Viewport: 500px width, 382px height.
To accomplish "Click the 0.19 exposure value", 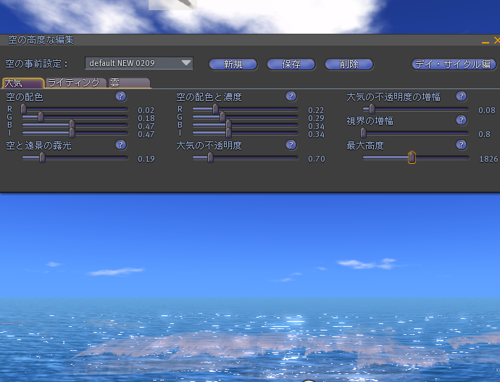I will pyautogui.click(x=146, y=159).
